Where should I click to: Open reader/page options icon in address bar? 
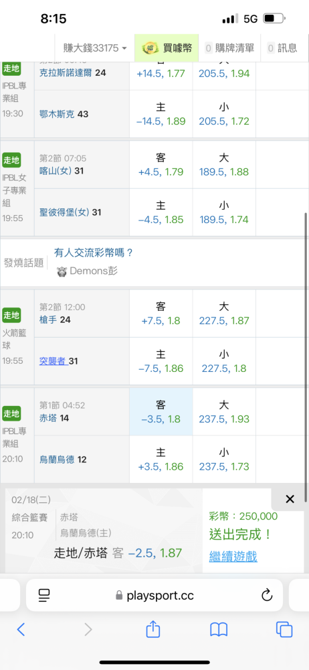coord(44,595)
